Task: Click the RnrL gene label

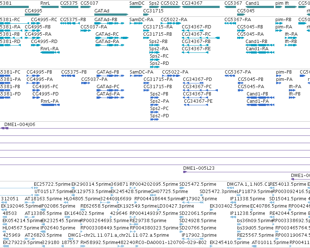Action: 45,3
